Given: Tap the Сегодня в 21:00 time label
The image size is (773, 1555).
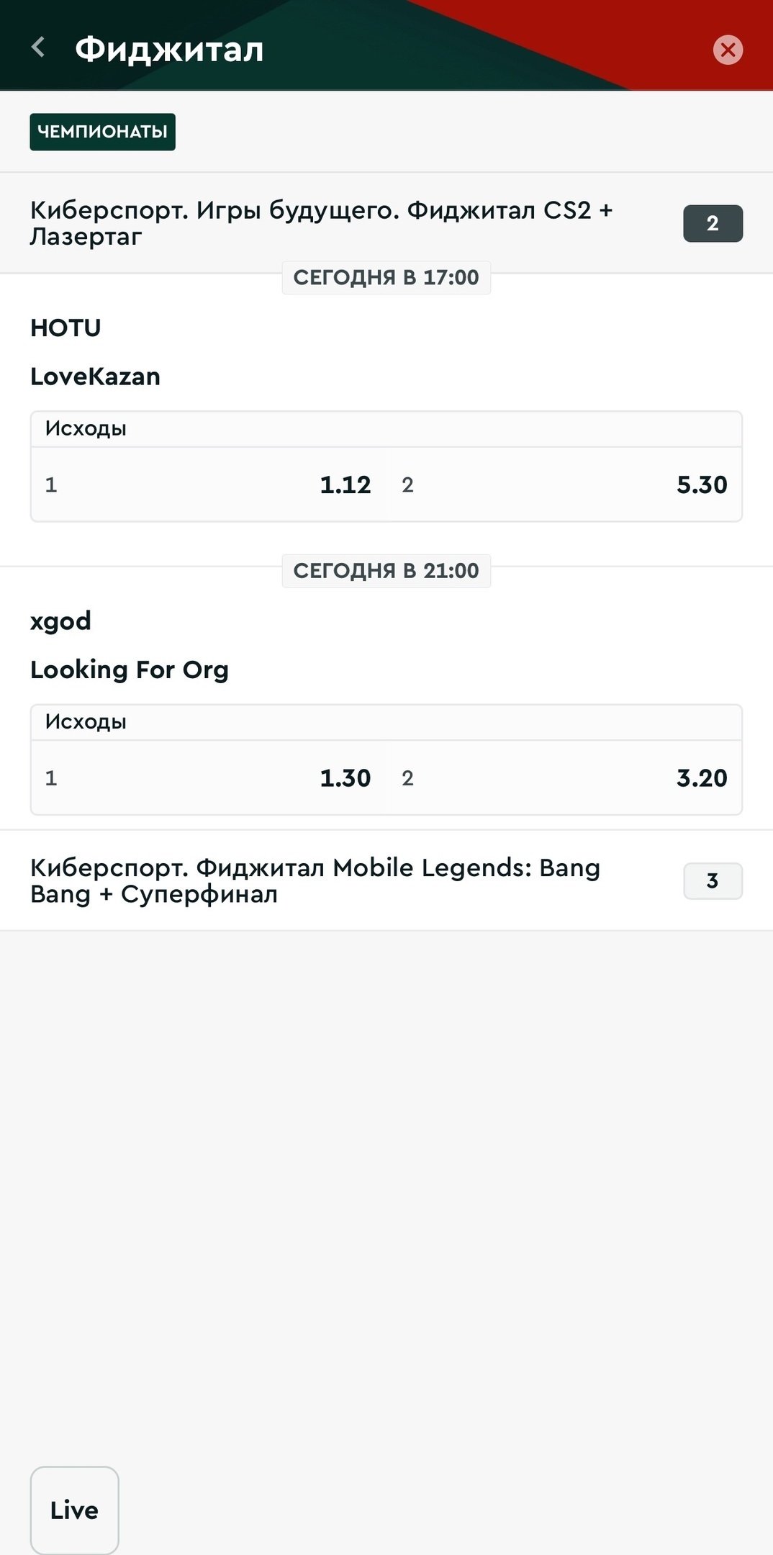Looking at the screenshot, I should click(386, 570).
